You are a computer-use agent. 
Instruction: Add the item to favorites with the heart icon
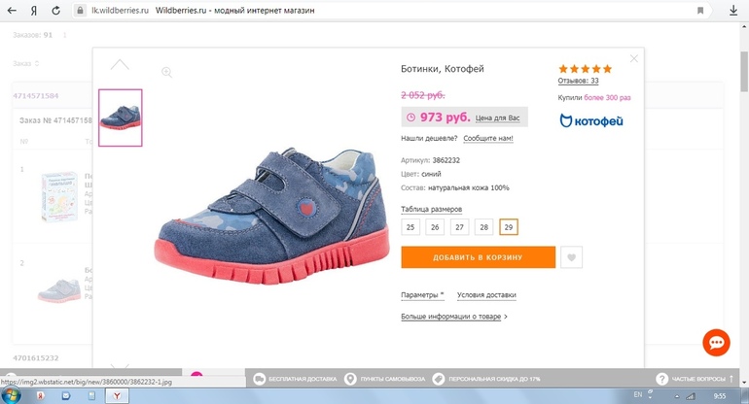point(573,257)
